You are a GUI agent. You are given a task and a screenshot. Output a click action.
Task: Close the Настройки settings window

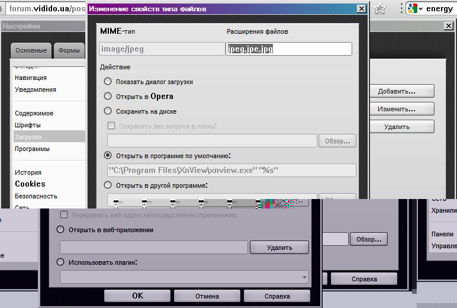click(x=449, y=25)
